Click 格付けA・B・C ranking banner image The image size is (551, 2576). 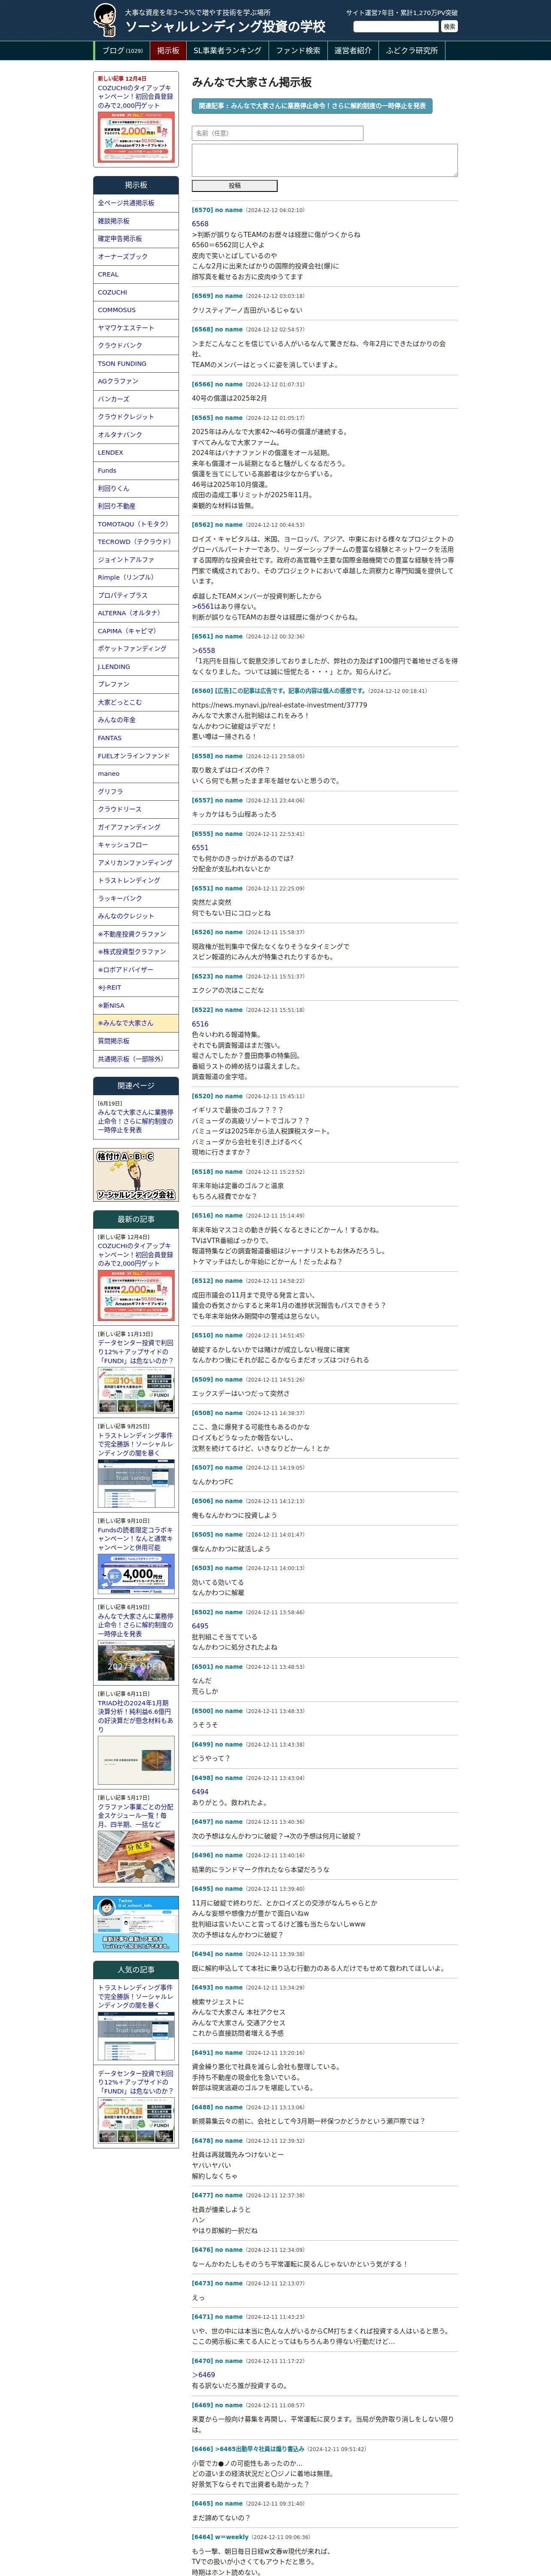click(x=136, y=1175)
